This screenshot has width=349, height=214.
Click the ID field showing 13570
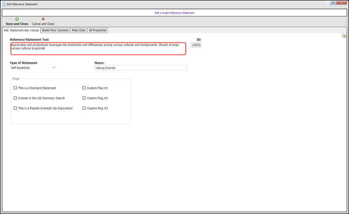(x=196, y=45)
